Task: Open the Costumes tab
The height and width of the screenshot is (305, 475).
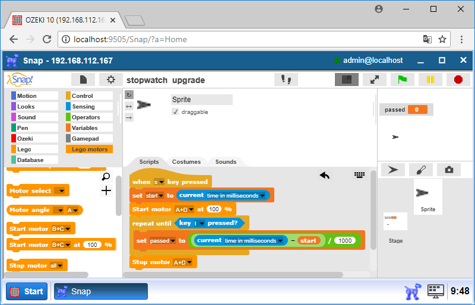Action: [x=186, y=162]
